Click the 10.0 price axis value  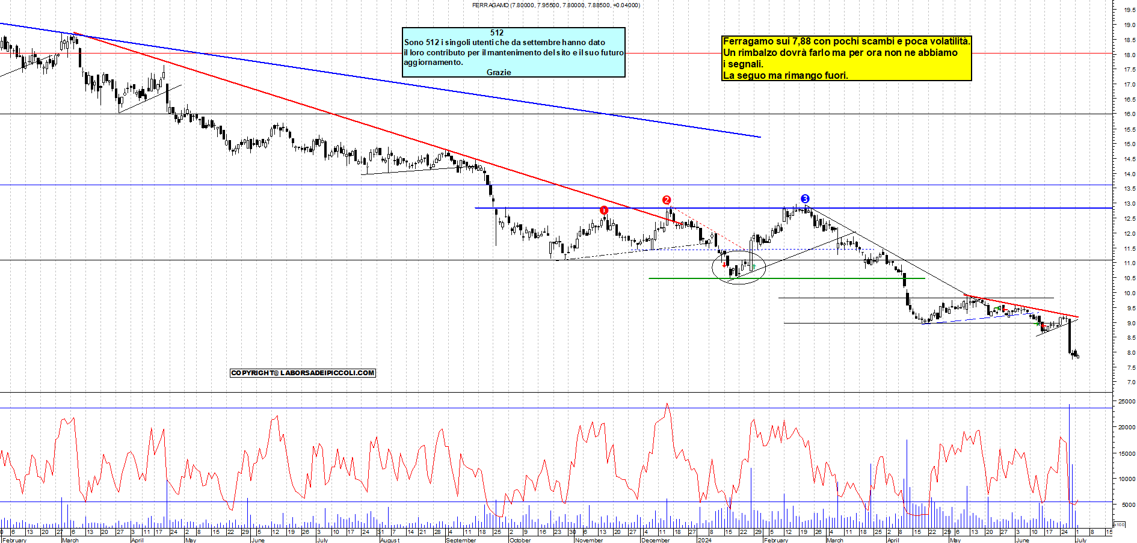pos(1129,293)
